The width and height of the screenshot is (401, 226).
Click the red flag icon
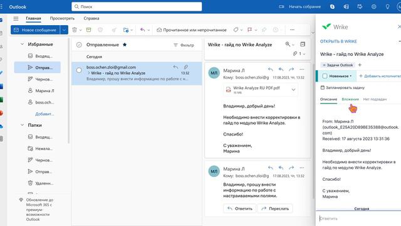click(249, 30)
